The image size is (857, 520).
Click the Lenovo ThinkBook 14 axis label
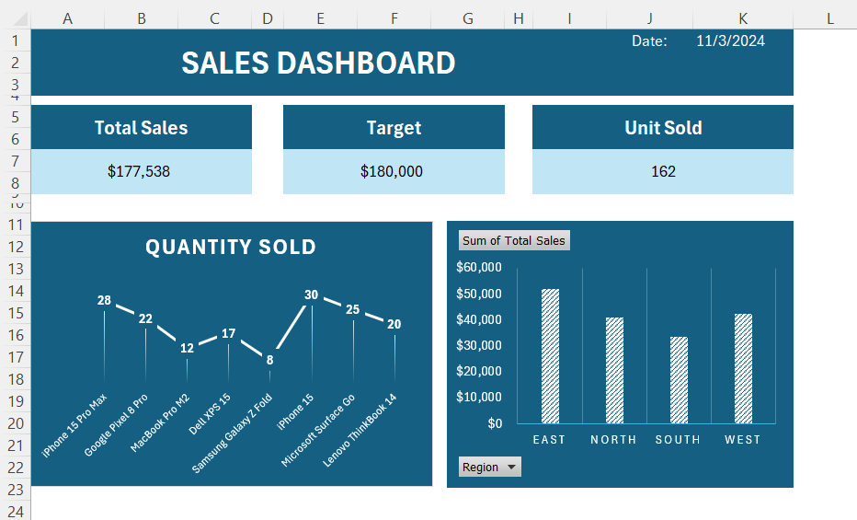click(x=360, y=431)
